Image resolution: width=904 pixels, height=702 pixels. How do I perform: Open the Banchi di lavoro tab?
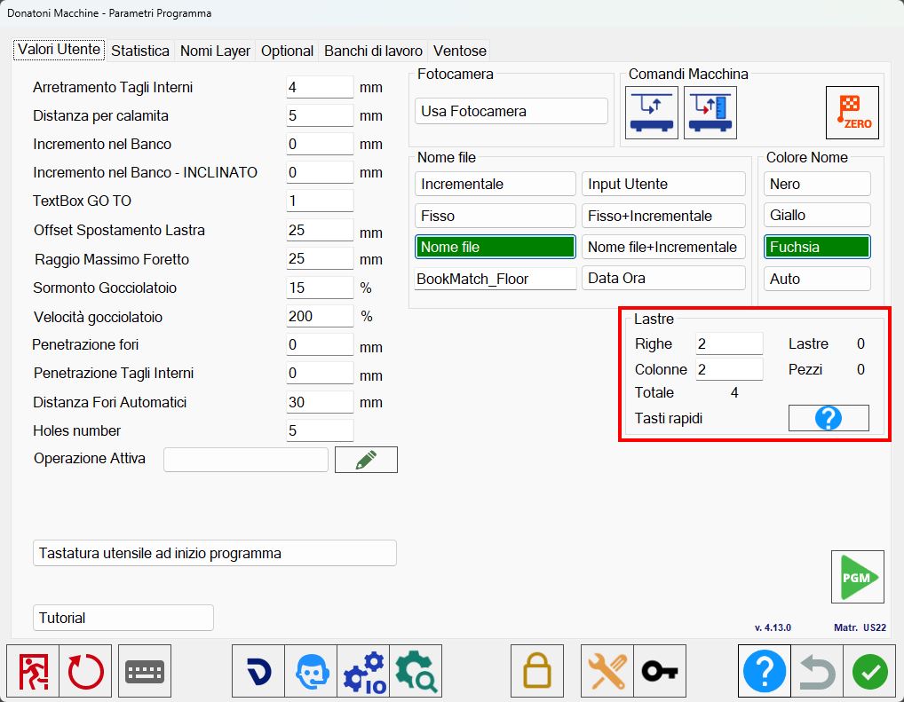(x=373, y=51)
